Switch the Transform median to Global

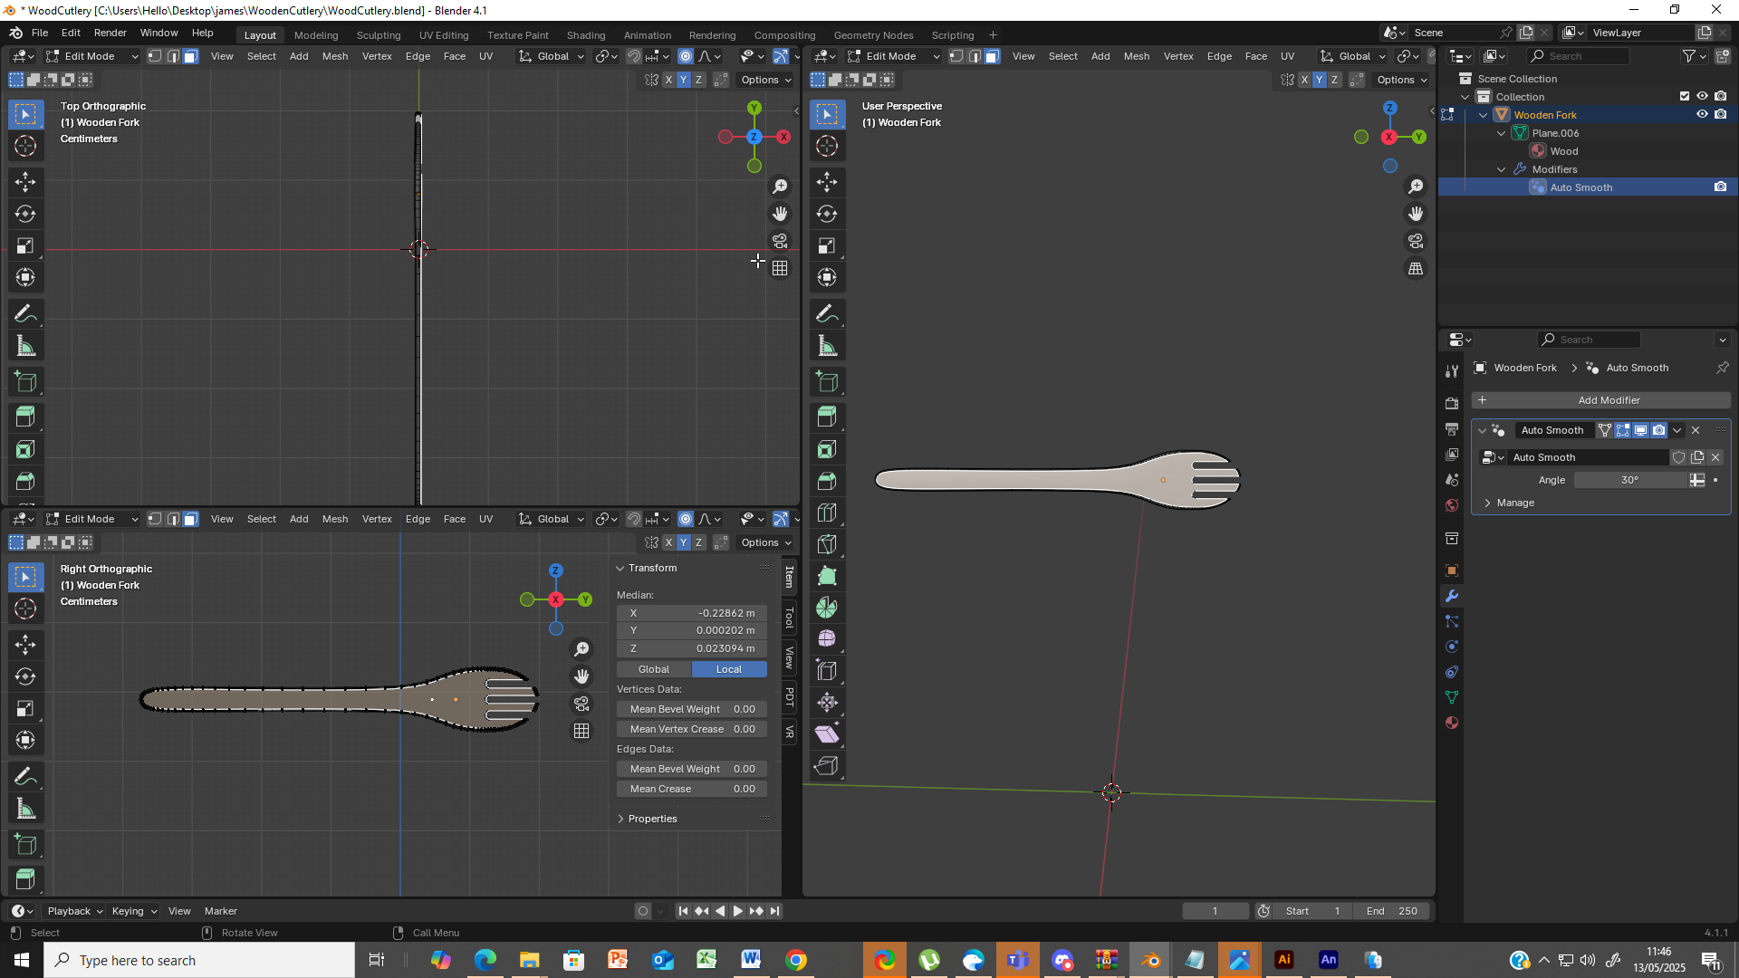click(654, 669)
